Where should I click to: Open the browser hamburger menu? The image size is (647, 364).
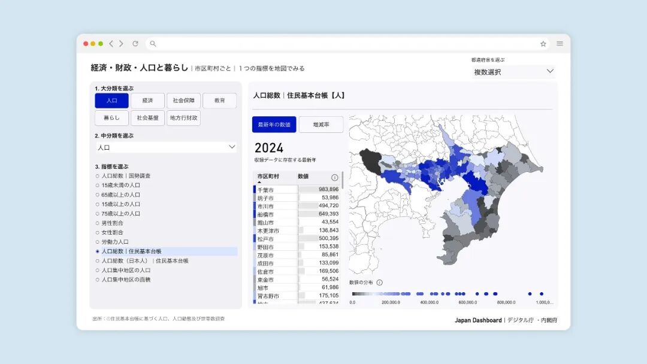click(560, 44)
